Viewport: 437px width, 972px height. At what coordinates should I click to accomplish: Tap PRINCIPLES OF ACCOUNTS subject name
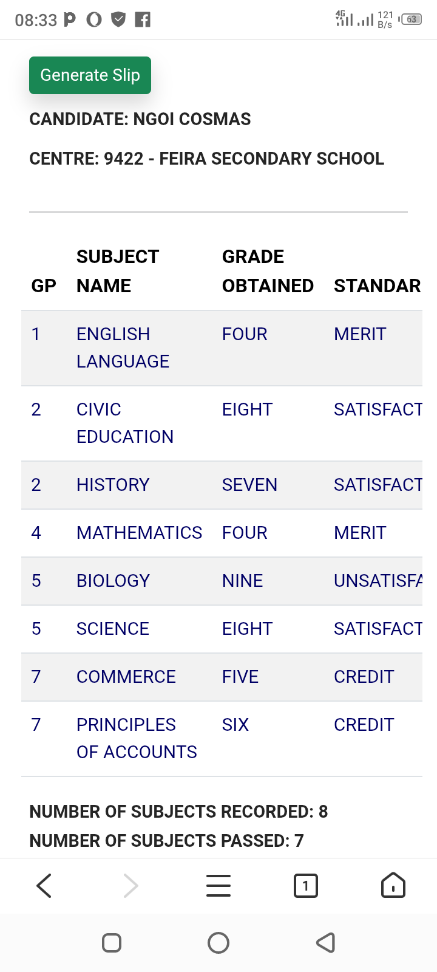point(137,738)
